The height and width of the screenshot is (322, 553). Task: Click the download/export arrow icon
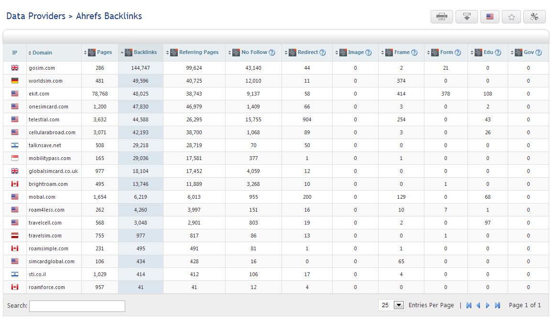tap(466, 17)
